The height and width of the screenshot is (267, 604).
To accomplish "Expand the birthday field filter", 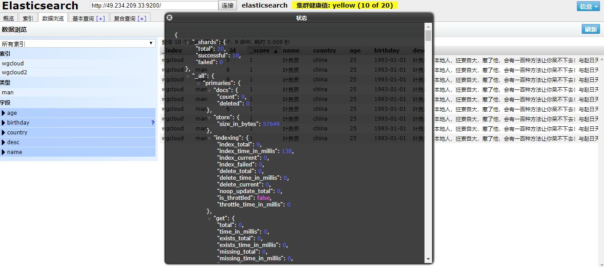I will pos(4,123).
